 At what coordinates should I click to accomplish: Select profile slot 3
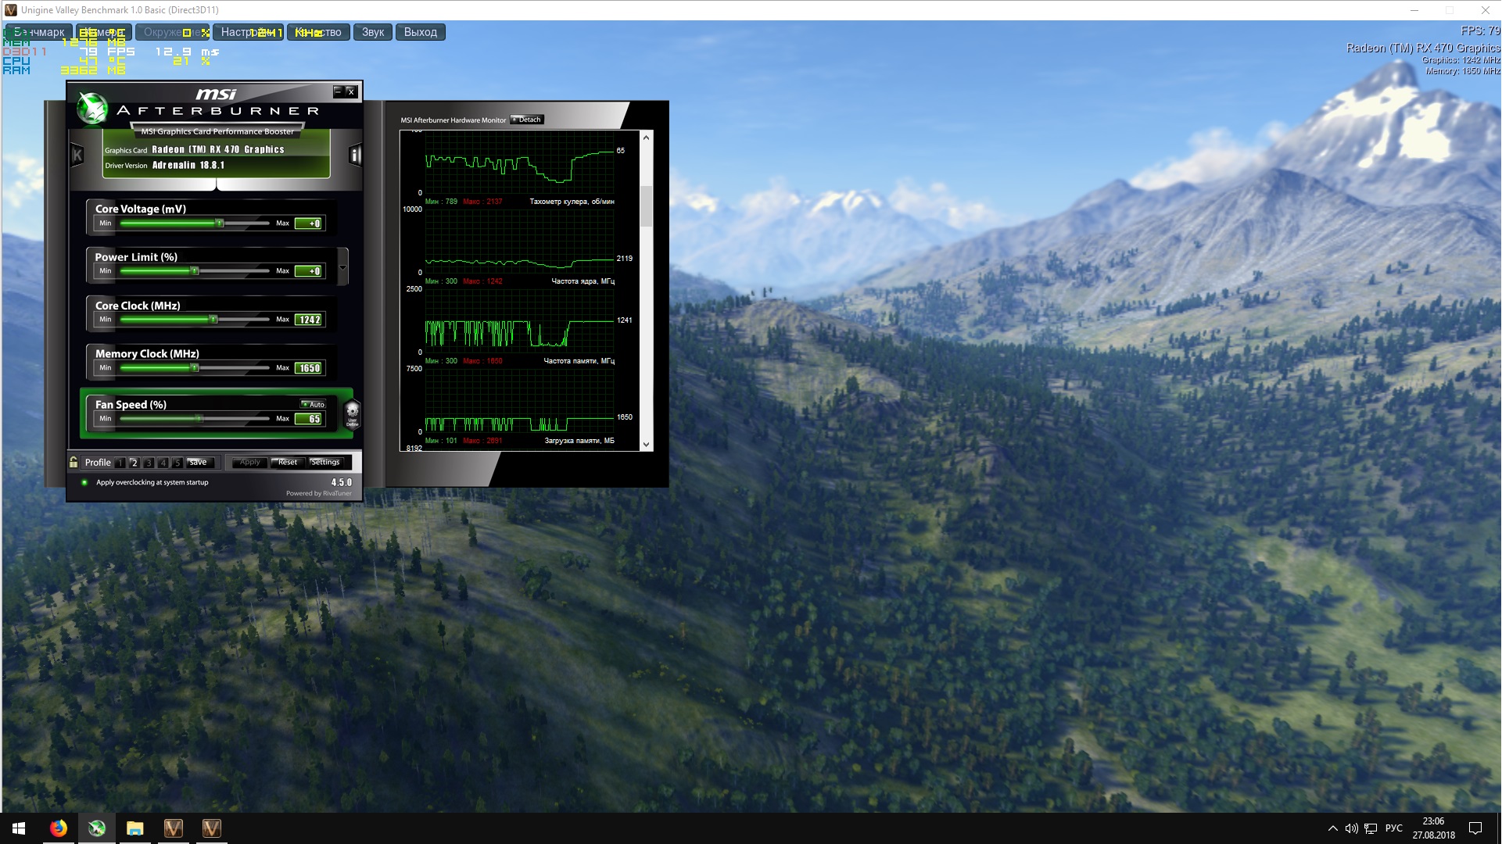pos(149,463)
